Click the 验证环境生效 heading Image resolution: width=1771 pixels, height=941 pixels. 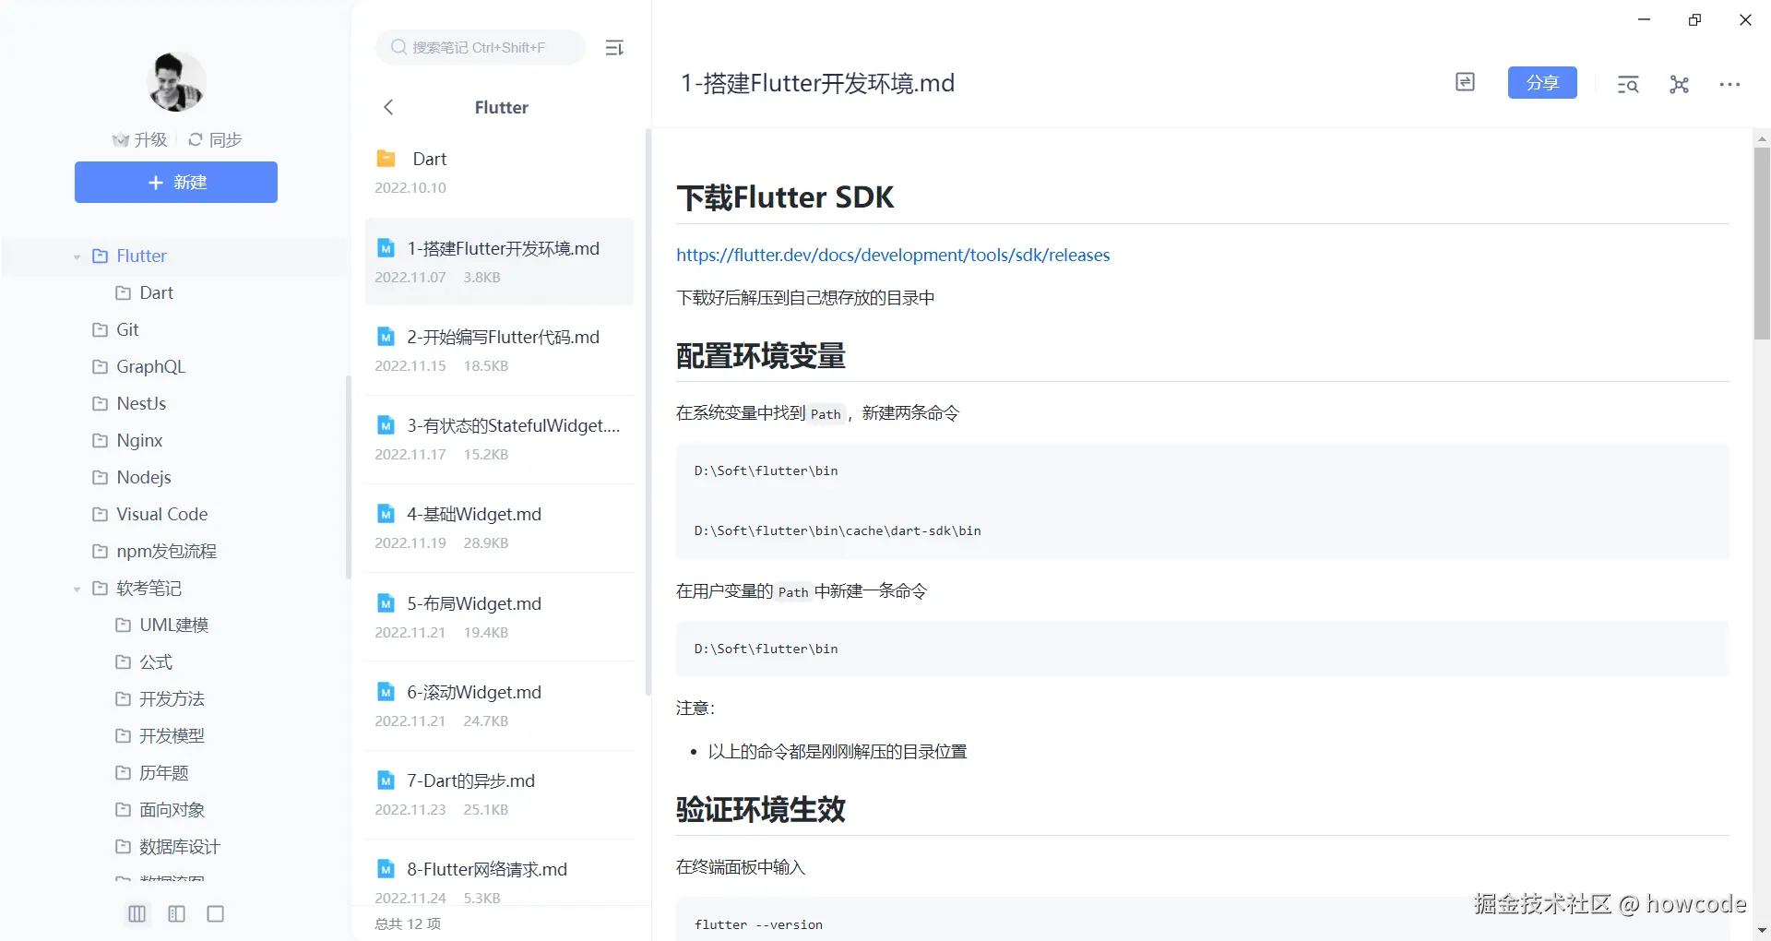[x=761, y=810]
